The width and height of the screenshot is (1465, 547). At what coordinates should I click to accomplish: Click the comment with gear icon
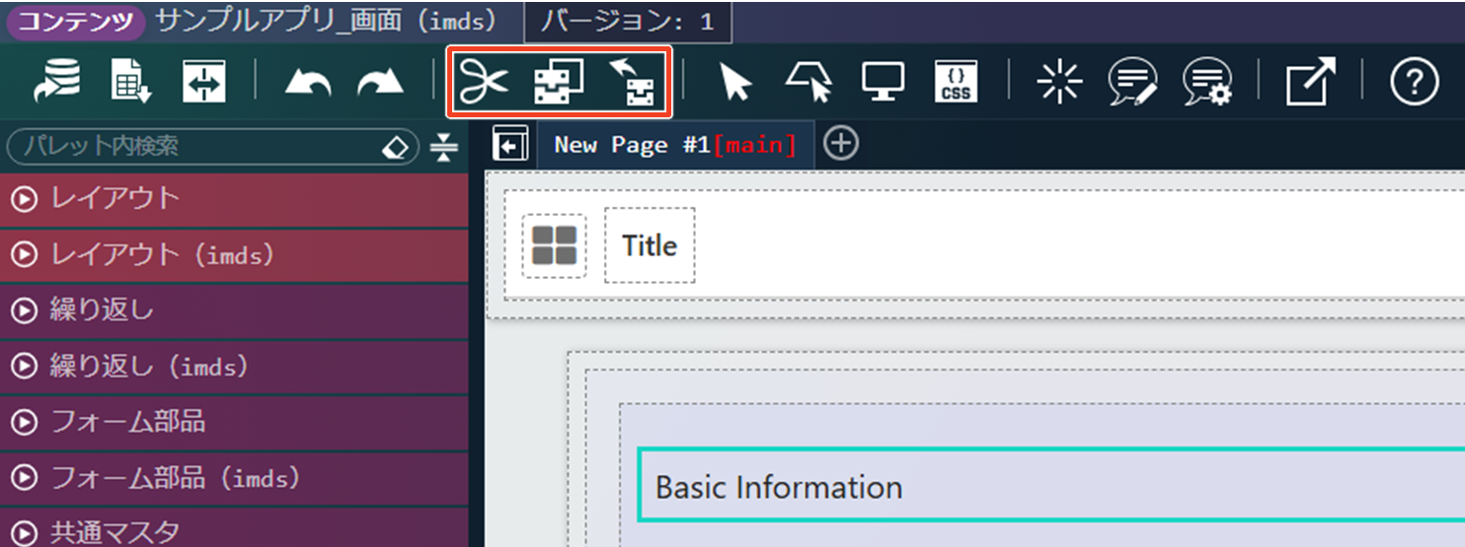tap(1206, 83)
